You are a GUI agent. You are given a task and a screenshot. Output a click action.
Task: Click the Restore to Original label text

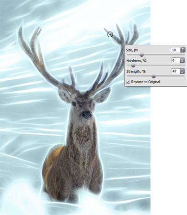point(145,82)
